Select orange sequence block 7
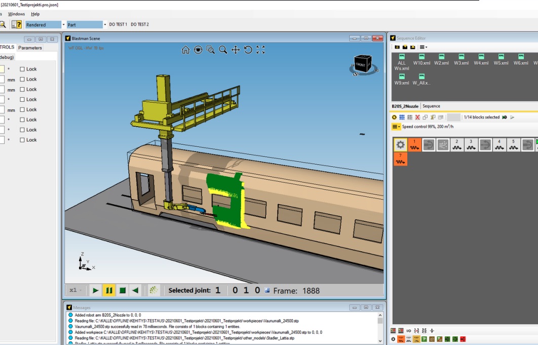Image resolution: width=538 pixels, height=345 pixels. click(400, 159)
